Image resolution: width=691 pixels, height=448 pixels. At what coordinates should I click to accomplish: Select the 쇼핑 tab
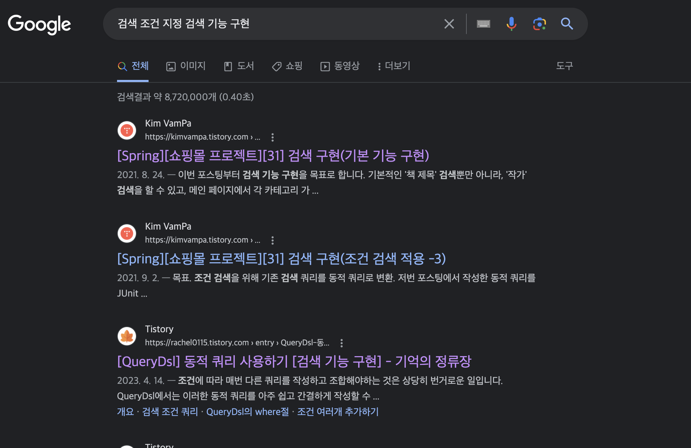(287, 66)
